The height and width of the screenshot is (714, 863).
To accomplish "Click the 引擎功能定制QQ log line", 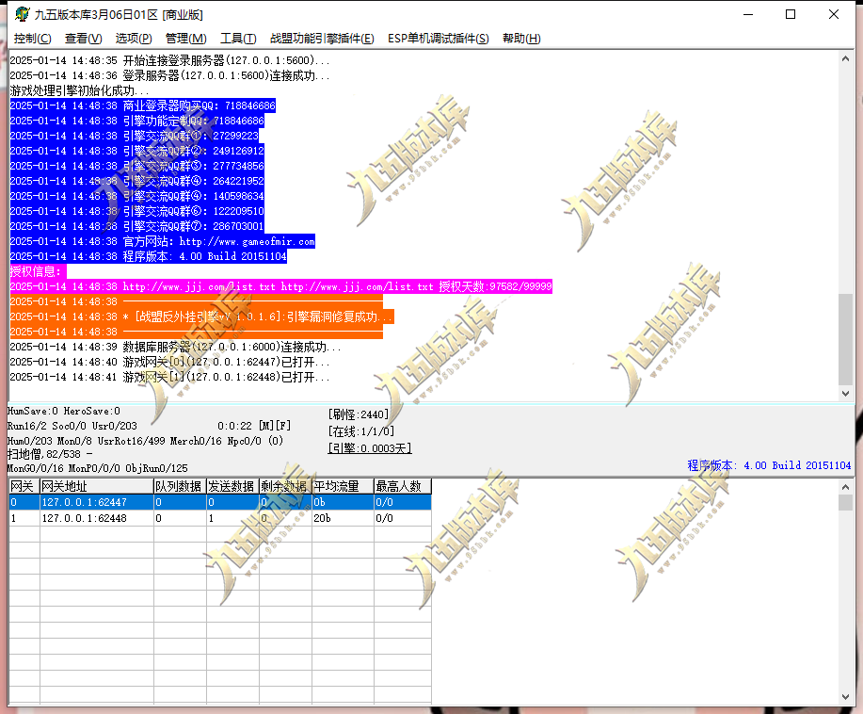I will (x=137, y=121).
